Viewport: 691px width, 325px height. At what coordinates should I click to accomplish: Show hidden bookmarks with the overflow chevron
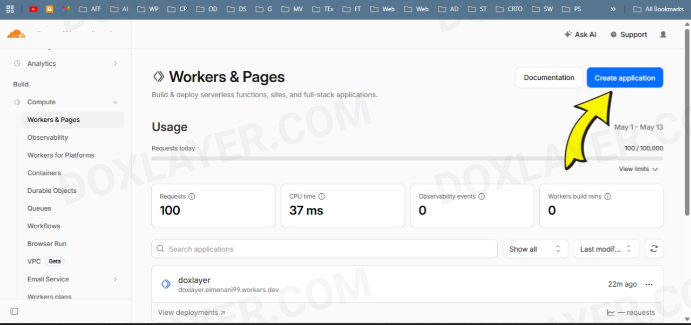(613, 9)
